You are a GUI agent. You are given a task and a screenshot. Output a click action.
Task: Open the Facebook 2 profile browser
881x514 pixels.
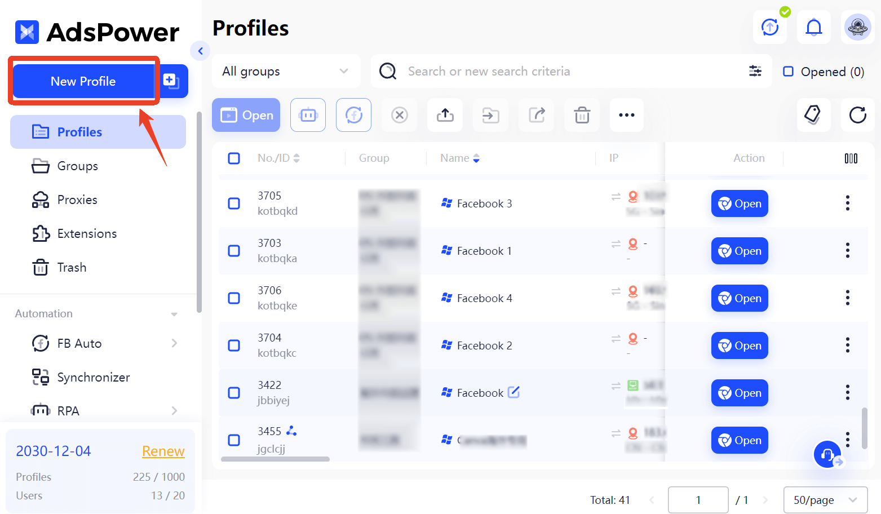click(740, 345)
